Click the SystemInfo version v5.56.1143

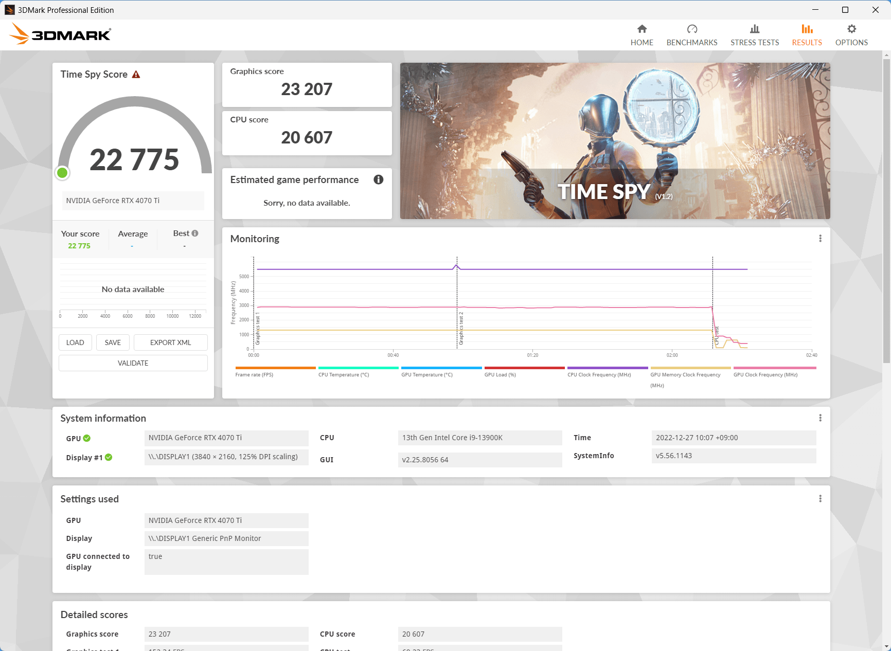[734, 456]
